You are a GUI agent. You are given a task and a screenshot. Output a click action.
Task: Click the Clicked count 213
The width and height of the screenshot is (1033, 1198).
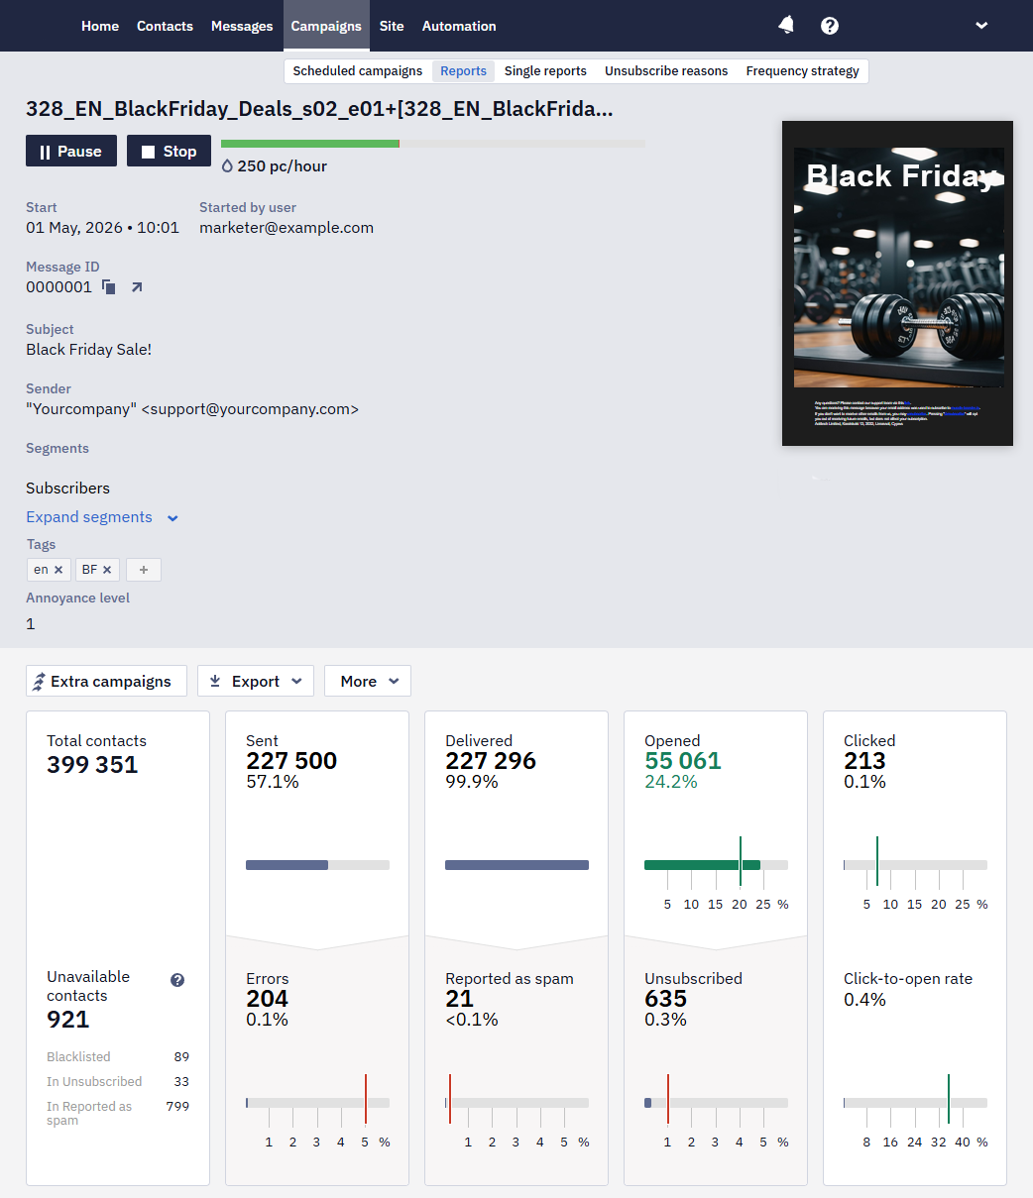click(864, 761)
